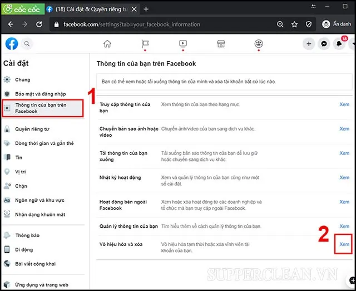Screen dimensions: 356x291
Task: Click the Vô hiệu hóa và xóa label
Action: (x=121, y=244)
